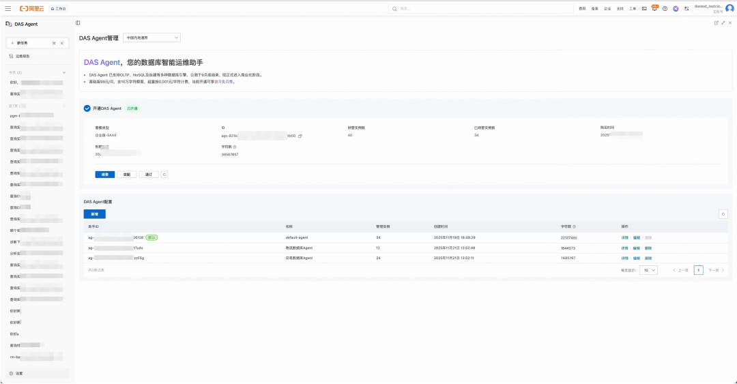
Task: Click the 变配 change configuration button
Action: [x=127, y=175]
